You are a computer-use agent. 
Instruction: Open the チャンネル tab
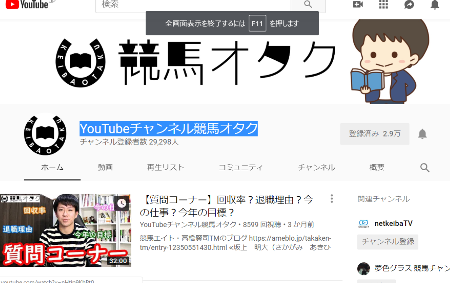click(x=316, y=167)
